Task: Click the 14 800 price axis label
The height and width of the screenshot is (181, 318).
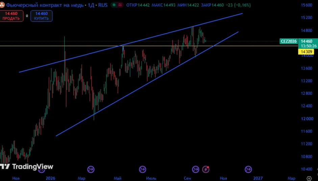Action: coord(307,30)
